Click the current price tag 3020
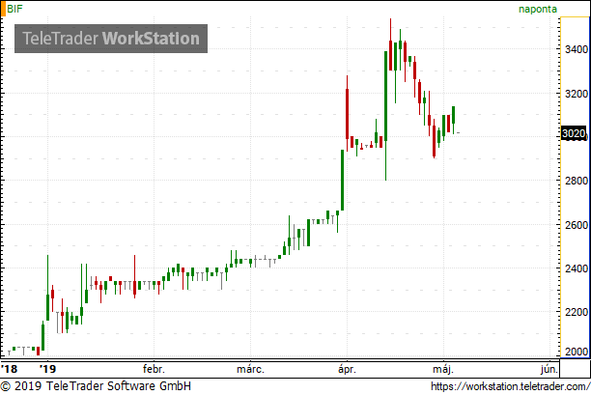This screenshot has height=395, width=591. pos(574,133)
